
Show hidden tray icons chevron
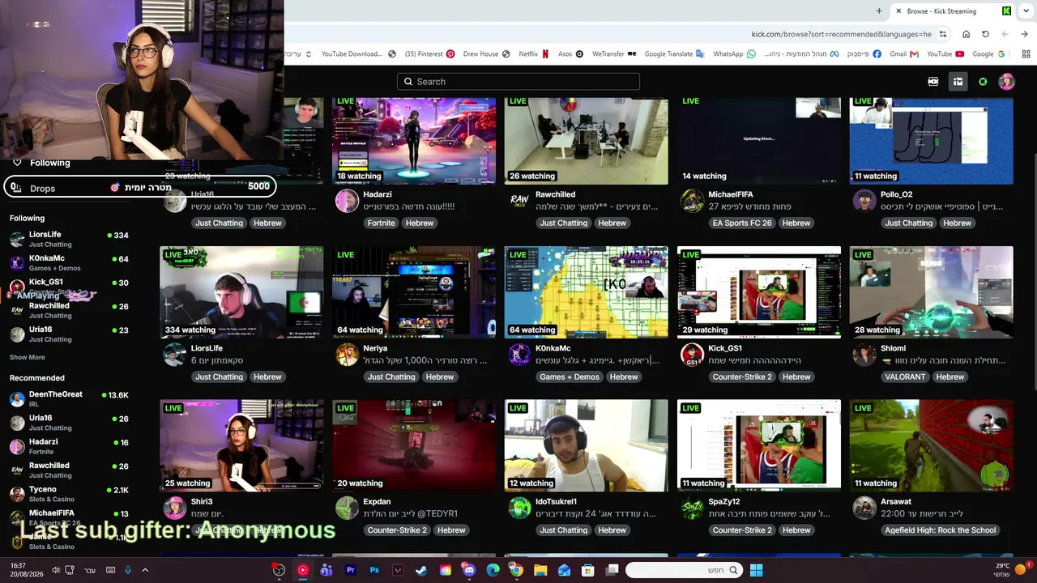click(144, 570)
